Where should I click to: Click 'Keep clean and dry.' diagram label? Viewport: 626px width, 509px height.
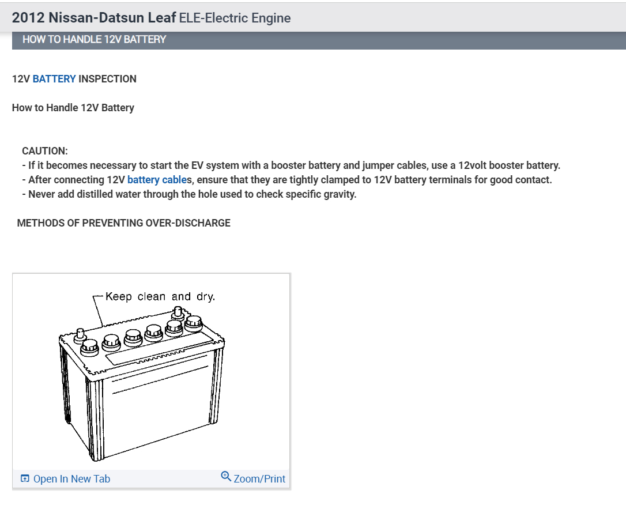click(x=160, y=297)
